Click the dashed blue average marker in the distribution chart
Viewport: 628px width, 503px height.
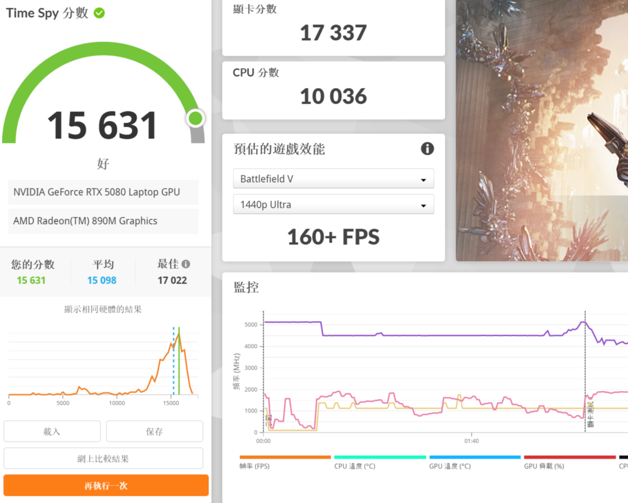click(x=173, y=361)
